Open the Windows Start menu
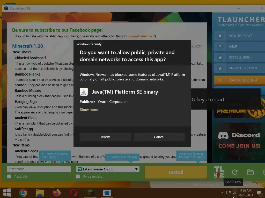Viewport: 265px width, 198px height. pyautogui.click(x=7, y=193)
